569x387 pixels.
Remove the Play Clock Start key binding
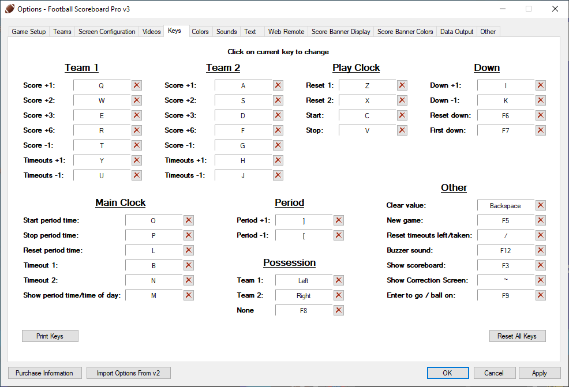click(402, 115)
